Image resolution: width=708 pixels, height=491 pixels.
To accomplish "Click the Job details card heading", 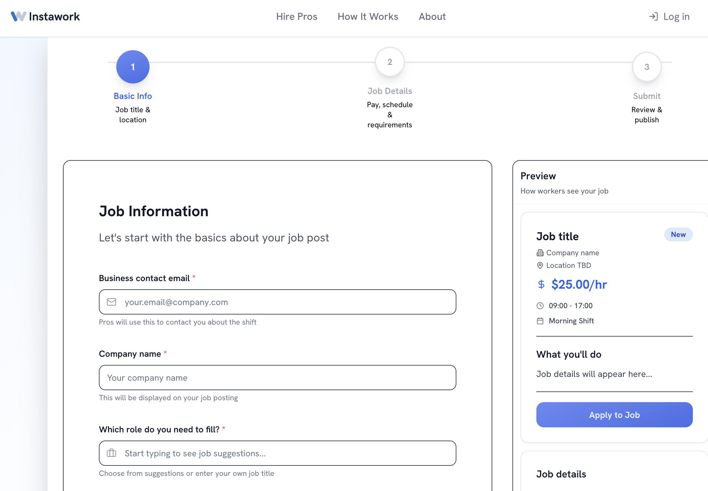I will click(561, 474).
